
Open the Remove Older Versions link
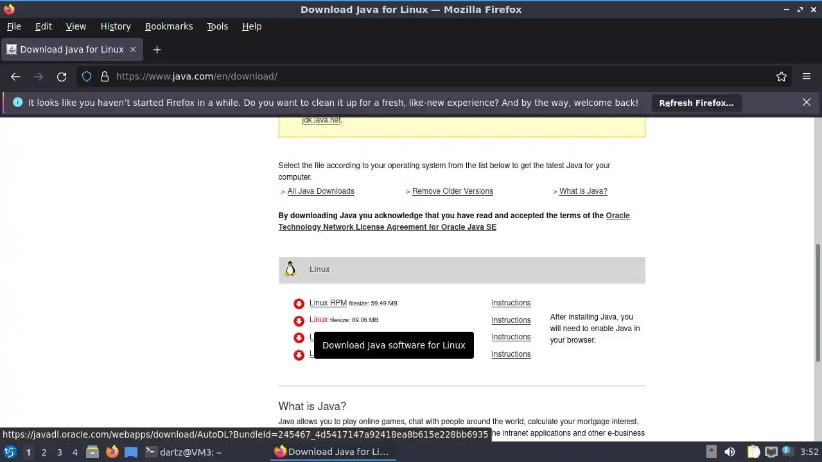453,191
